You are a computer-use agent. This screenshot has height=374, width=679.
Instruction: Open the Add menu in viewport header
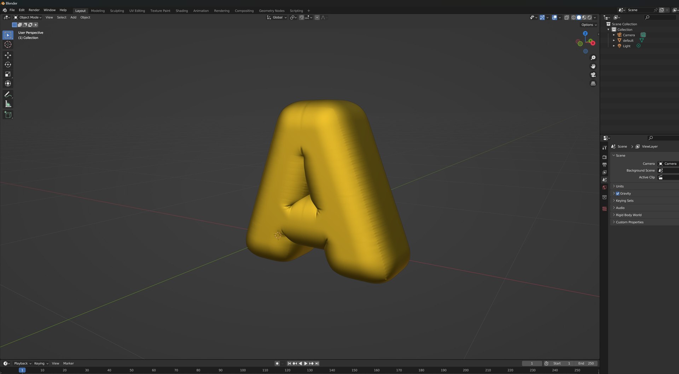click(x=73, y=17)
